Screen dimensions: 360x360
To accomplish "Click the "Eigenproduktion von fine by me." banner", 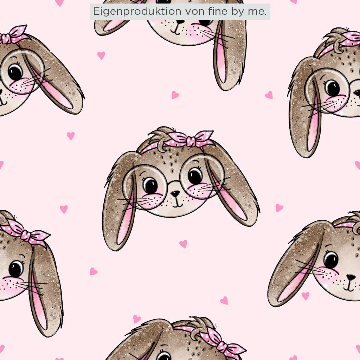I will [180, 12].
